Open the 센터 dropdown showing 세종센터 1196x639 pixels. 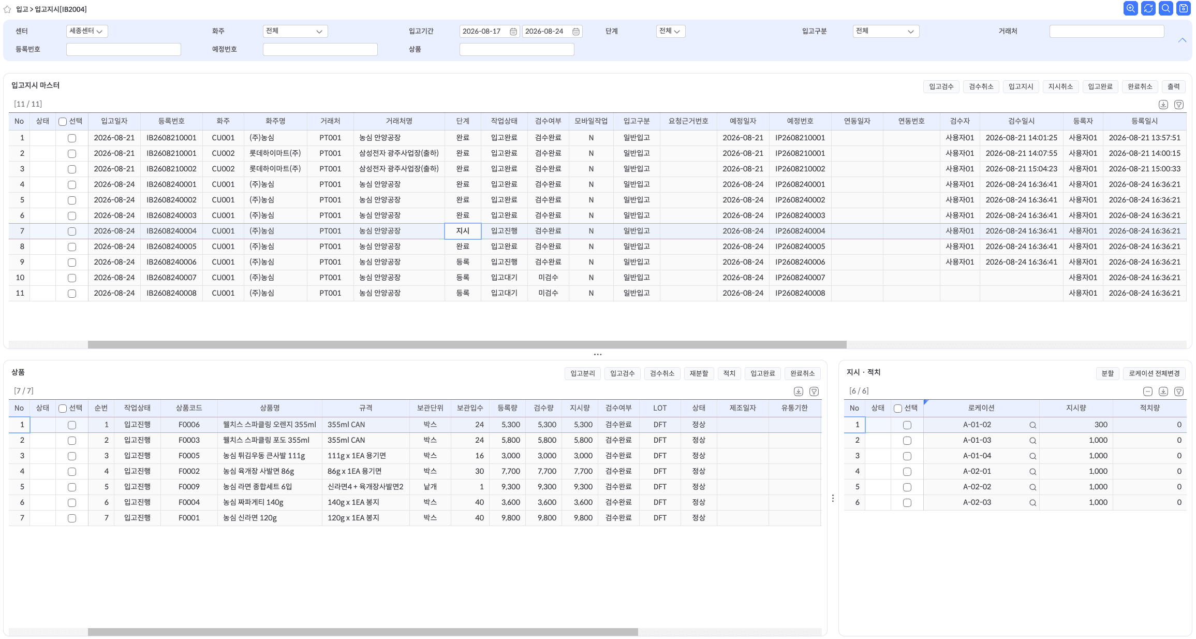(87, 31)
